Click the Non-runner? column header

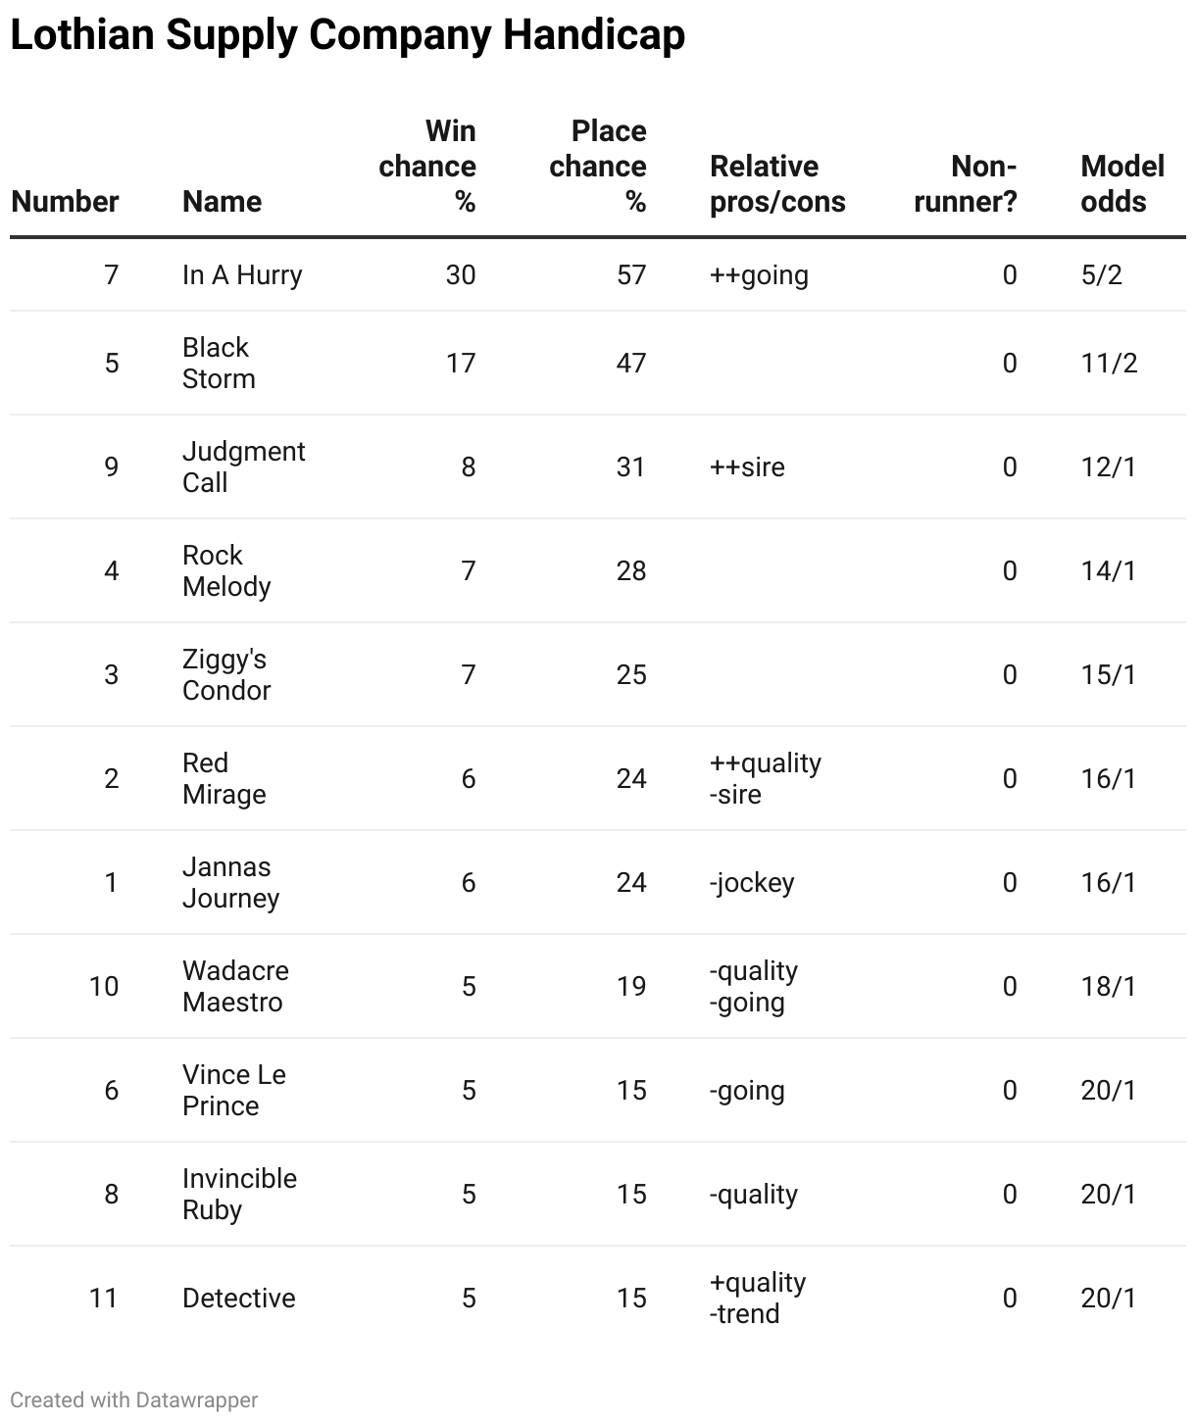966,183
